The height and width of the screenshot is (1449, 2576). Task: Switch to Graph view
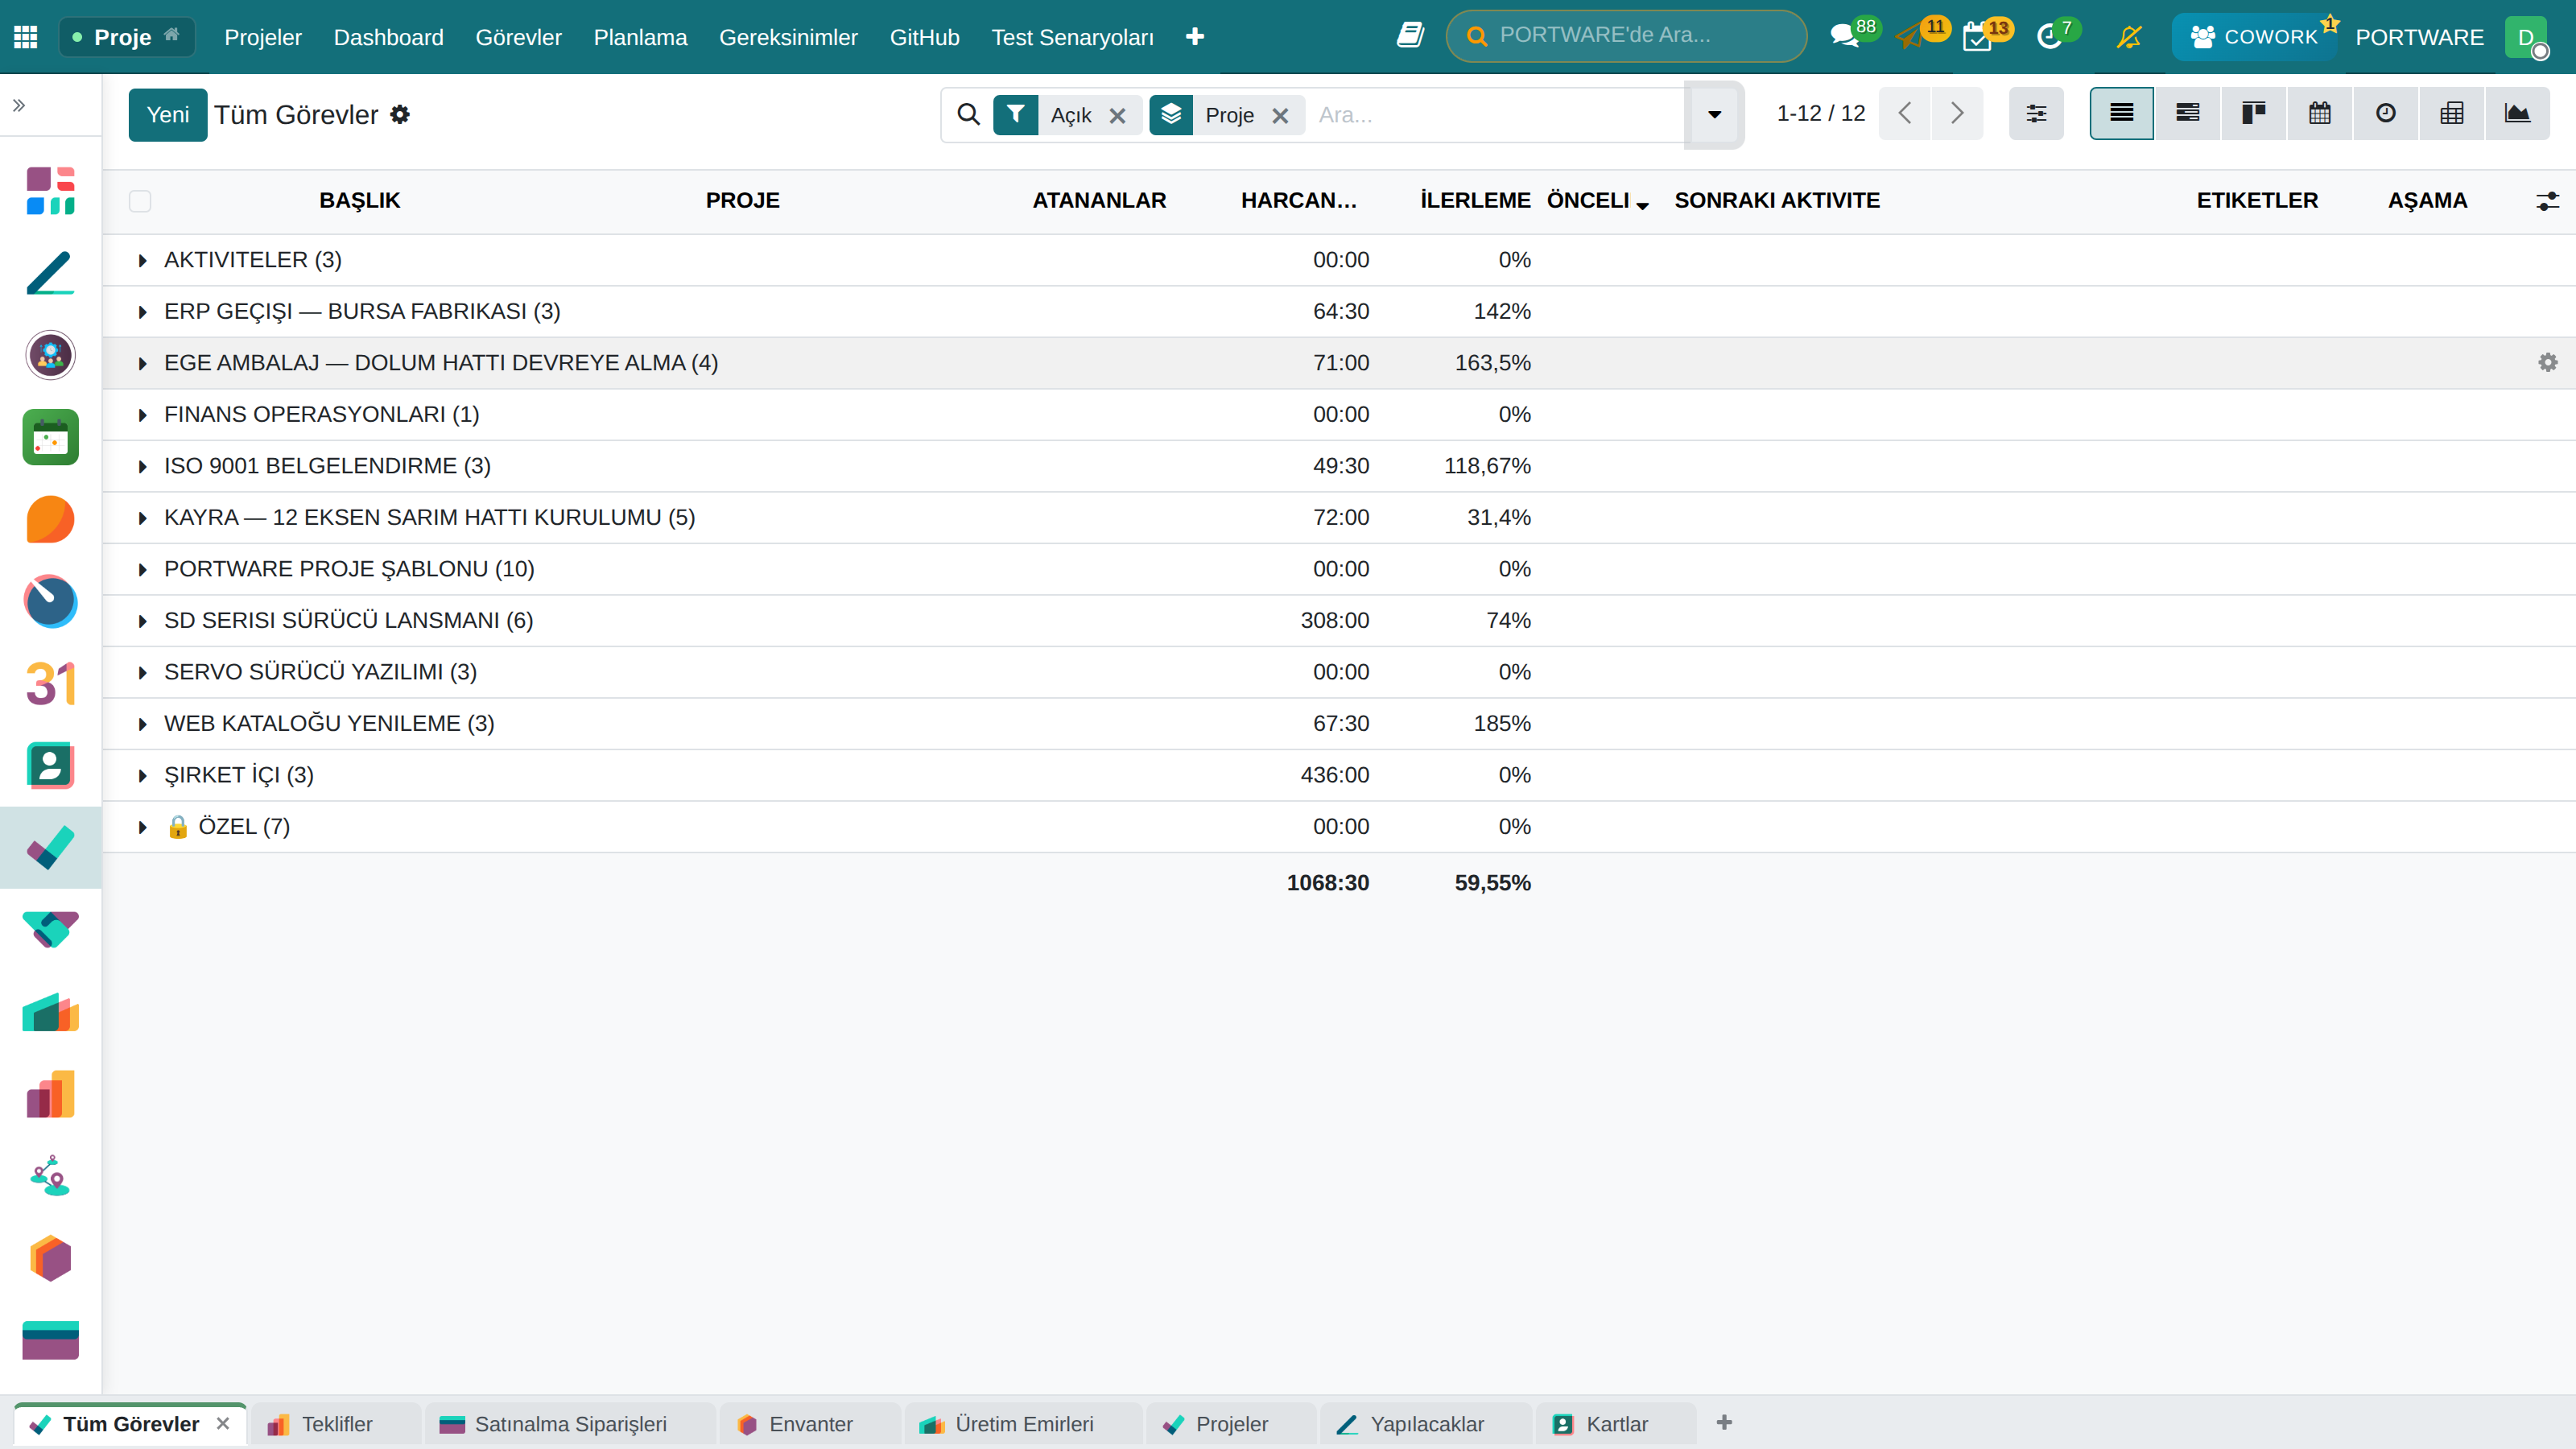2517,113
